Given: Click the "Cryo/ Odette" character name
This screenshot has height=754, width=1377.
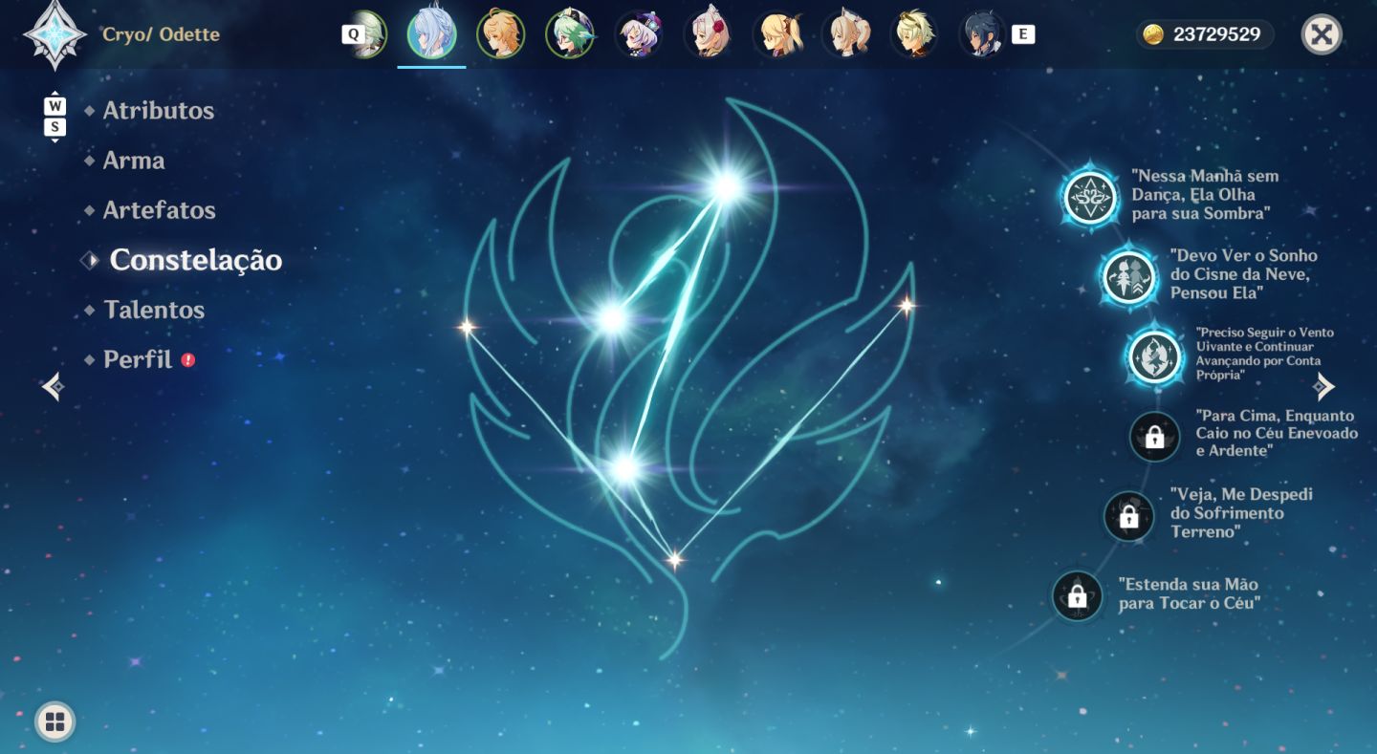Looking at the screenshot, I should coord(161,34).
